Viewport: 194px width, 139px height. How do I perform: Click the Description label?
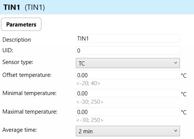coord(17,40)
